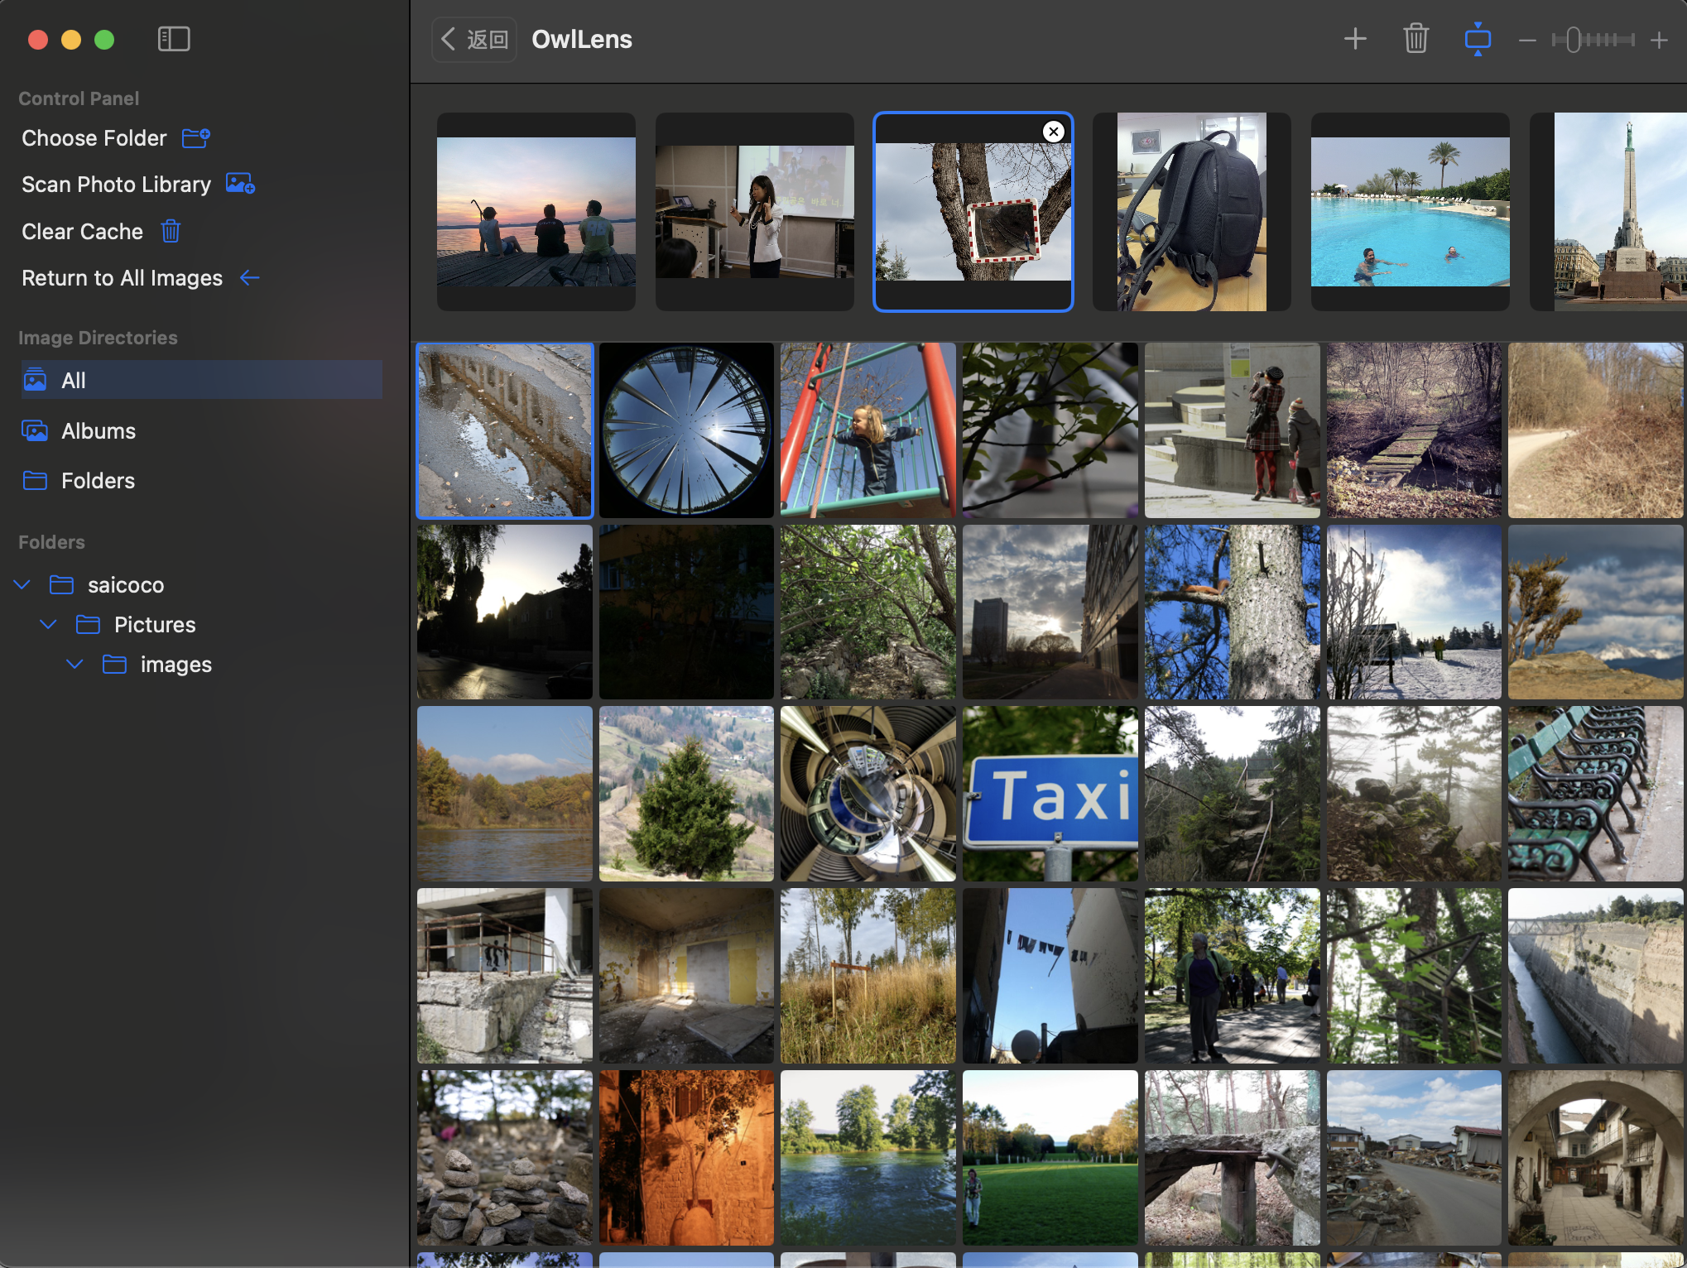This screenshot has height=1268, width=1687.
Task: Click the folder-plus icon beside Choose Folder
Action: (x=196, y=137)
